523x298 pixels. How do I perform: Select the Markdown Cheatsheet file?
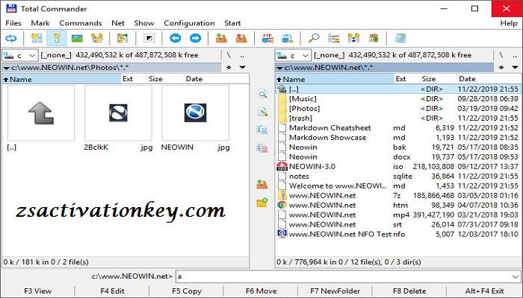click(398, 127)
